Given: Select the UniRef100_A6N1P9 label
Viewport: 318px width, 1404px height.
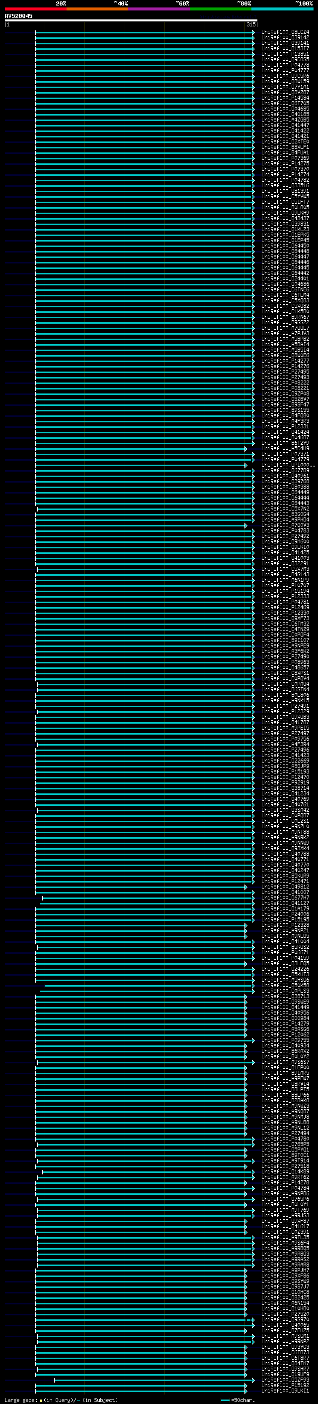Looking at the screenshot, I should (285, 580).
